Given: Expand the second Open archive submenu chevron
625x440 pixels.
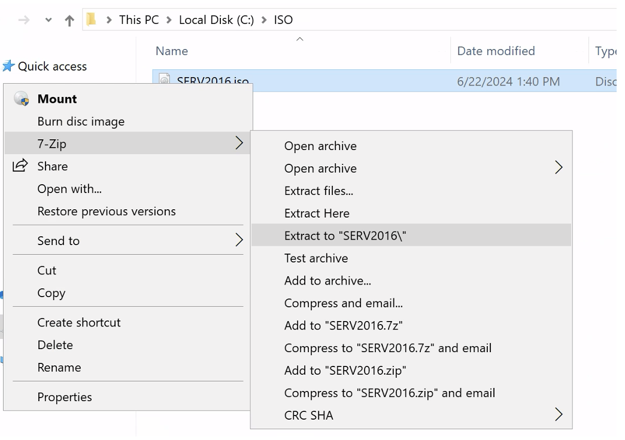Looking at the screenshot, I should coord(559,168).
